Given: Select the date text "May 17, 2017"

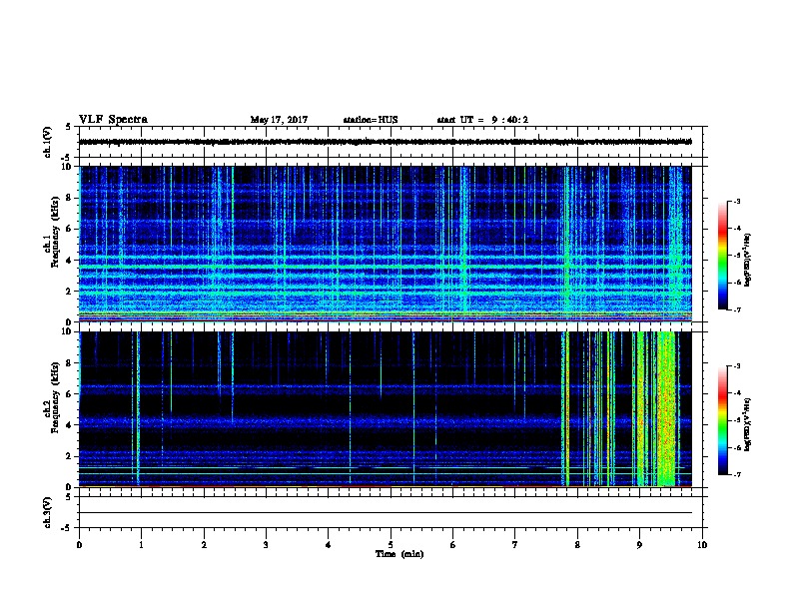Looking at the screenshot, I should [x=279, y=120].
